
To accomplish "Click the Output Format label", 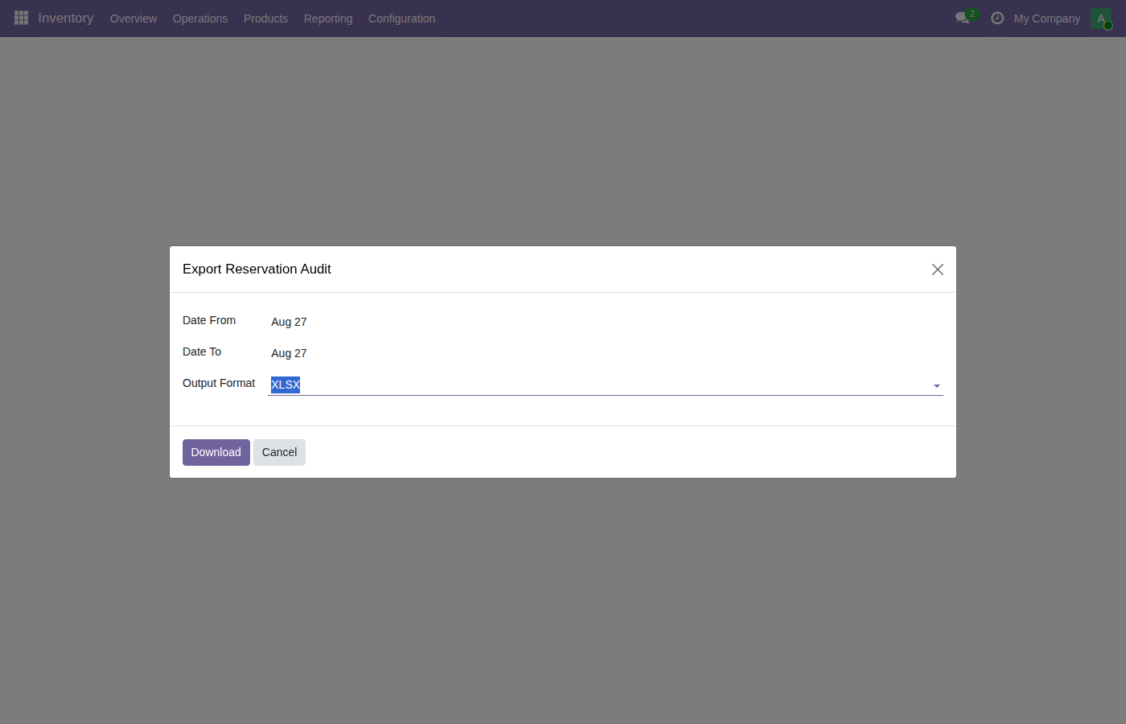I will point(219,383).
